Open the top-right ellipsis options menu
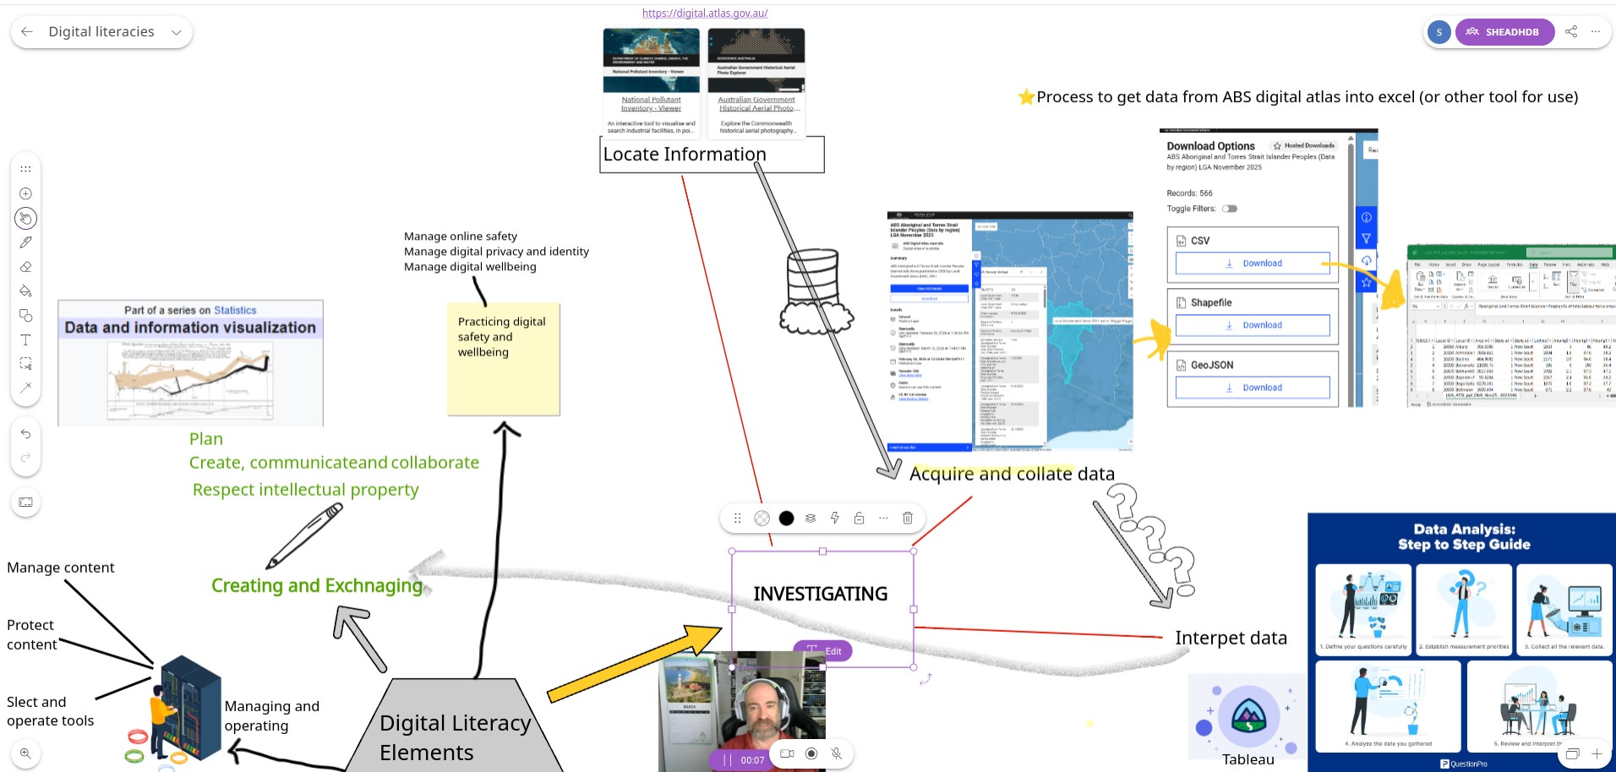This screenshot has width=1616, height=772. (x=1596, y=31)
